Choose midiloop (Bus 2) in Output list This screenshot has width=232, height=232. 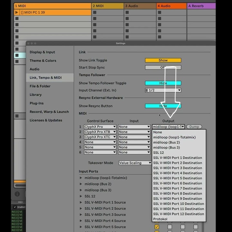[179, 142]
